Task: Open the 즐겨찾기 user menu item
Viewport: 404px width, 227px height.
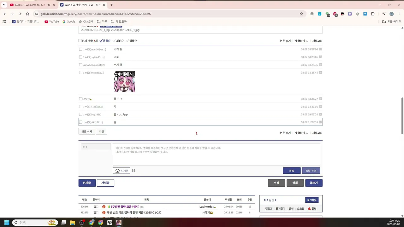Action: point(280,209)
